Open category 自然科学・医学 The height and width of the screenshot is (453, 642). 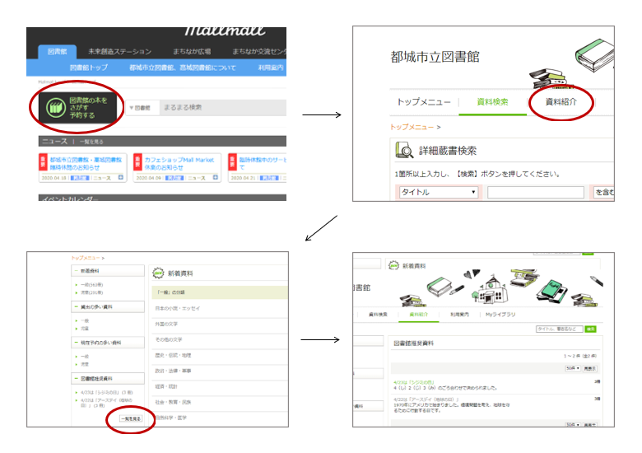point(170,418)
